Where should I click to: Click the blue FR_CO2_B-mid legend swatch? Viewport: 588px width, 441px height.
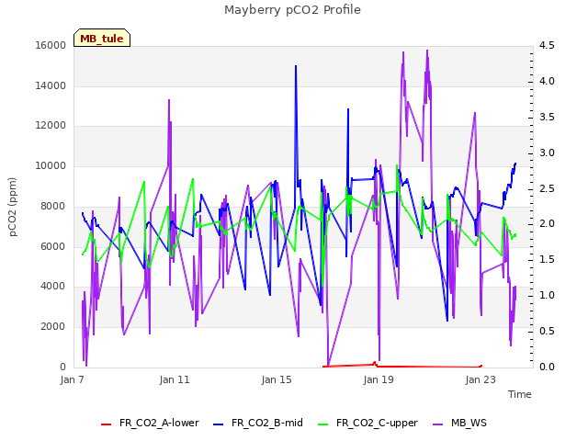click(x=219, y=424)
